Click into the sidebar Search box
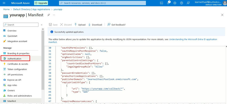 21,25
